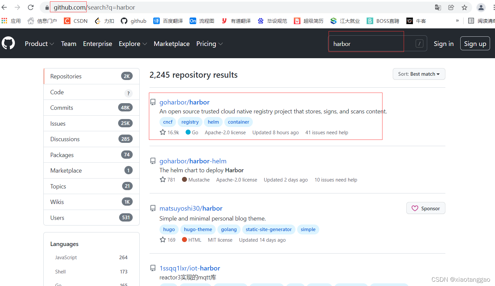Click the helm topic tag

pyautogui.click(x=213, y=122)
